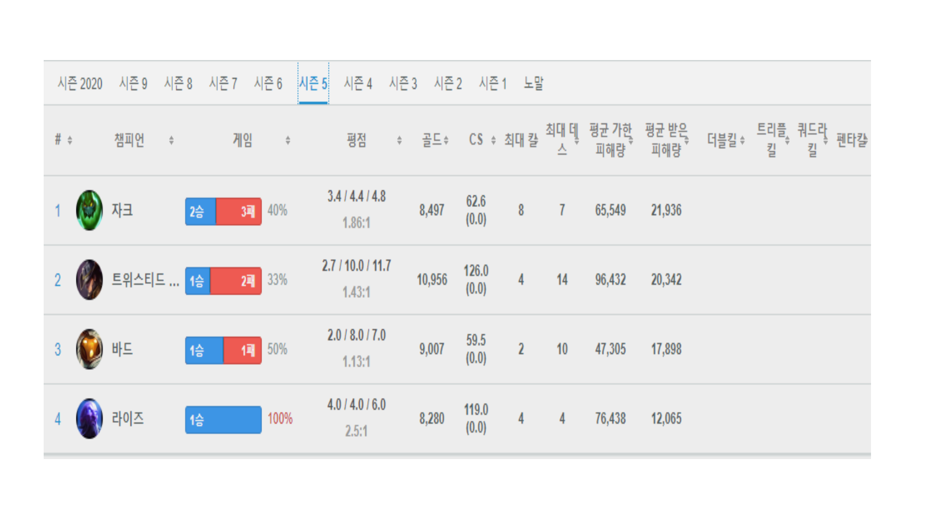
Task: Switch to the 시즌 4 tab
Action: (x=358, y=83)
